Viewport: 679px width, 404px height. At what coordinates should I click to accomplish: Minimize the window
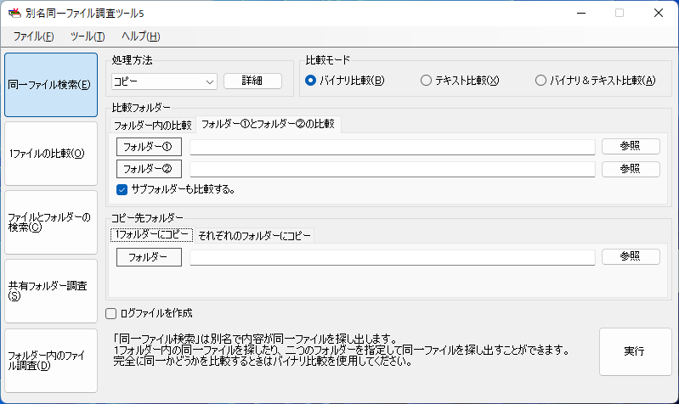point(581,13)
